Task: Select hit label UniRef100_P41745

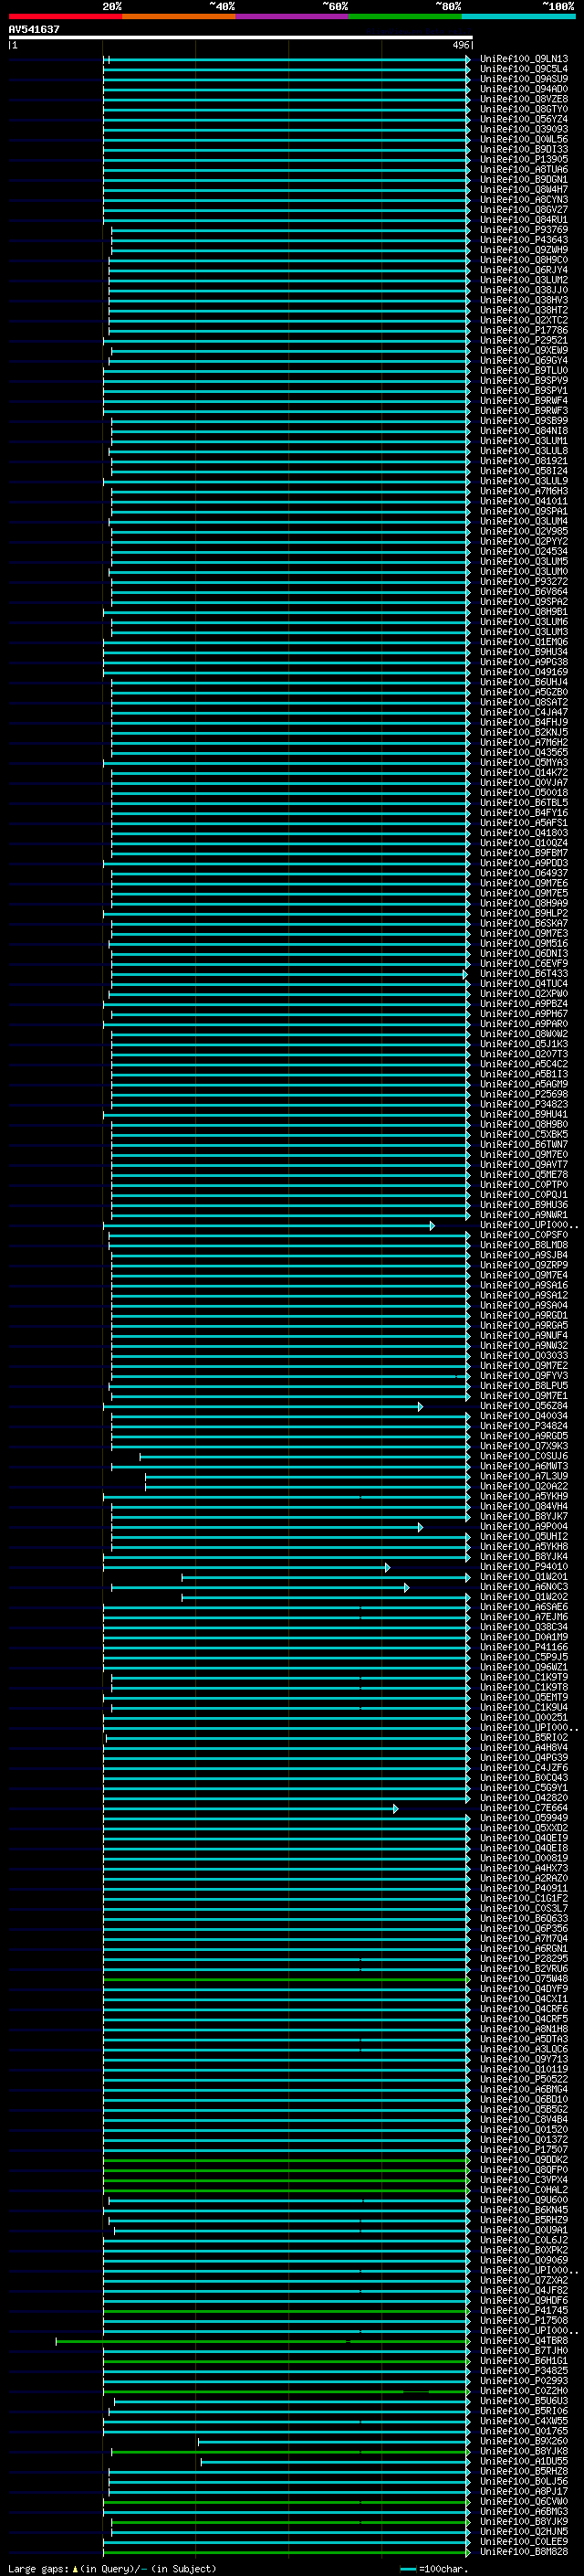Action: [524, 2311]
